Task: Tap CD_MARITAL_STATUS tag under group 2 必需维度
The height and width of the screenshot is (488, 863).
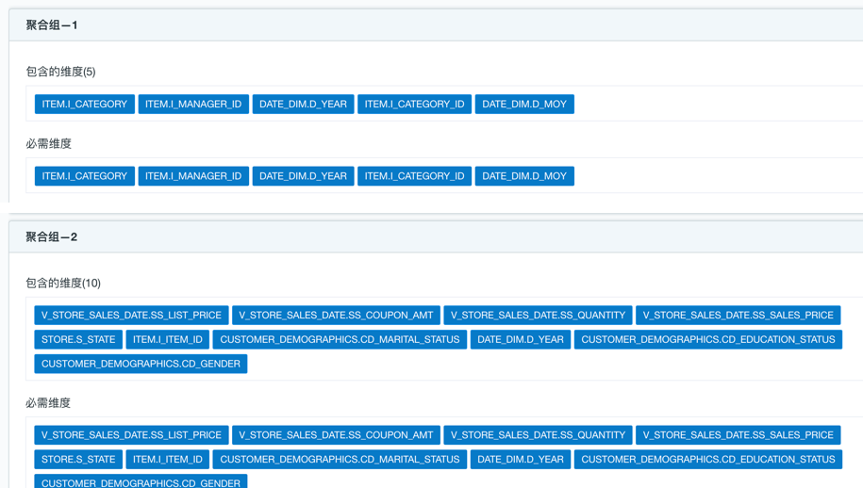Action: [x=340, y=459]
